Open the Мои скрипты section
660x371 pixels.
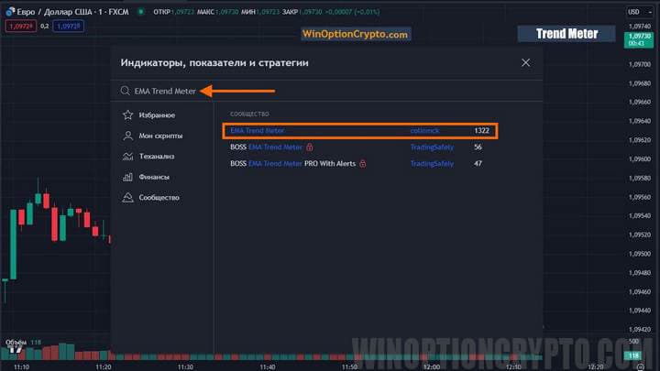point(160,136)
